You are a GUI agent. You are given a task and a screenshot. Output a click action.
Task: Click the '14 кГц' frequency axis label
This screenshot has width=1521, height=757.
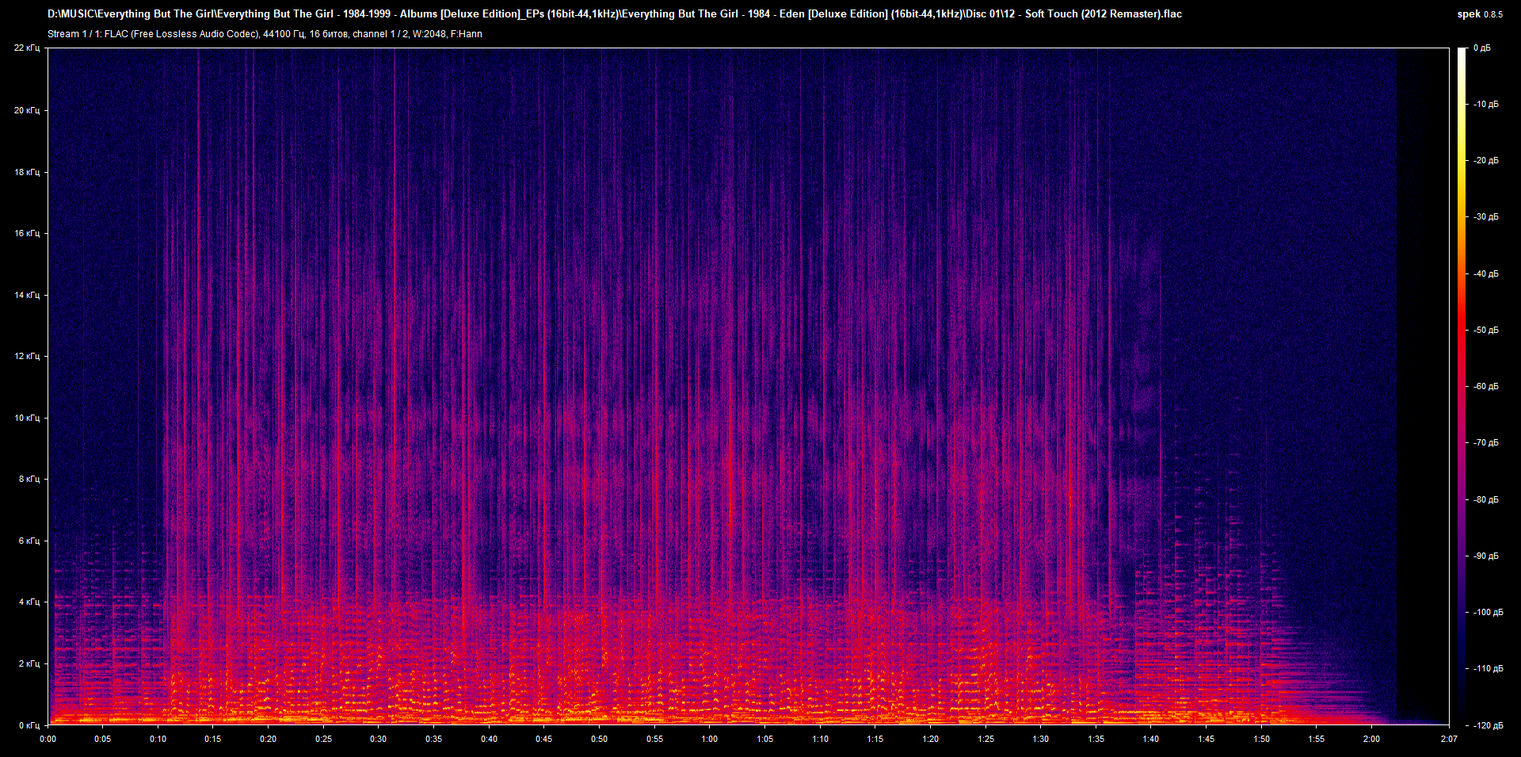(27, 295)
